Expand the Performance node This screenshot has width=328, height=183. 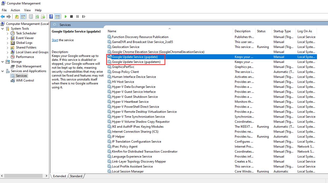click(x=8, y=57)
